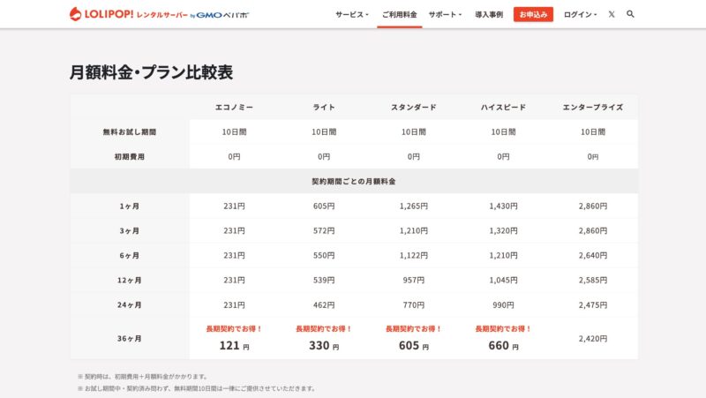This screenshot has height=398, width=706.
Task: Open the search magnifier icon
Action: point(630,14)
